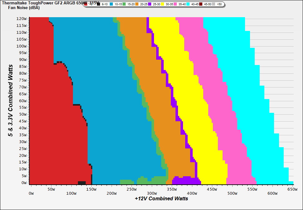
Task: Click the cyan 40-45 legend swatch
Action: [x=188, y=4]
